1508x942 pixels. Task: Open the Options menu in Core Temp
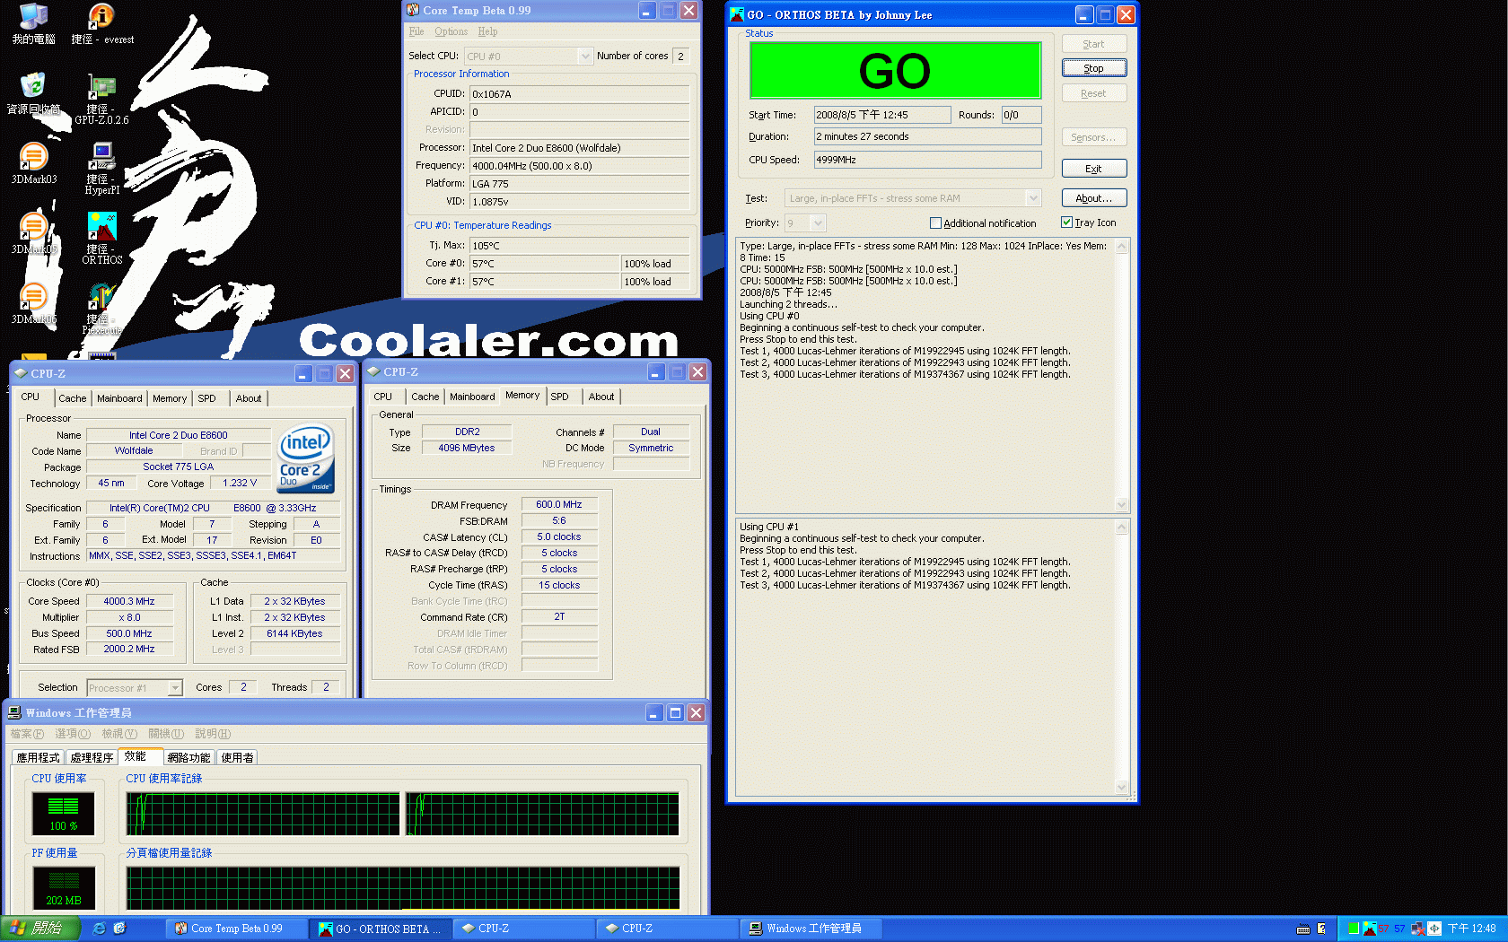[x=452, y=31]
